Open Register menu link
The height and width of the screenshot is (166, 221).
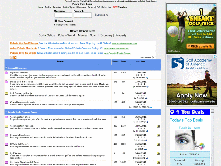click(57, 7)
